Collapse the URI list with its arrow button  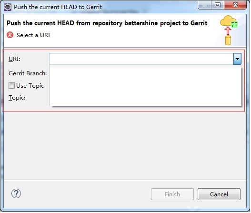click(237, 59)
